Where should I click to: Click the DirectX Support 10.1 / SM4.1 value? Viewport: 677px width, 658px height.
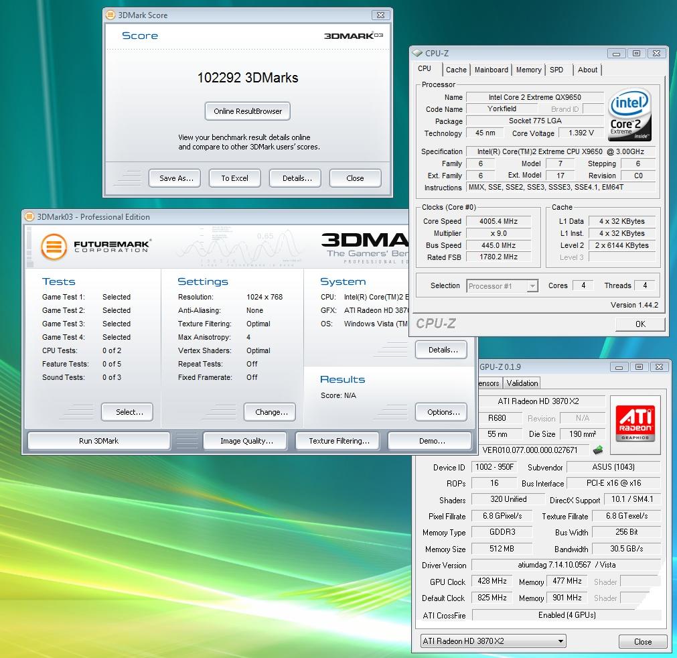pyautogui.click(x=632, y=499)
